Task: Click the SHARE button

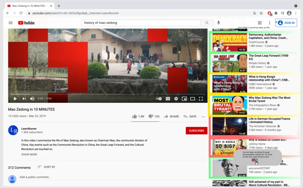Action: pos(171,116)
